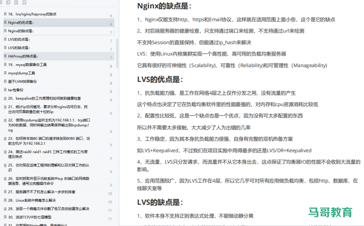Click bookmark icon beside 'mysqldump工具'
The width and height of the screenshot is (364, 226).
tap(4, 73)
